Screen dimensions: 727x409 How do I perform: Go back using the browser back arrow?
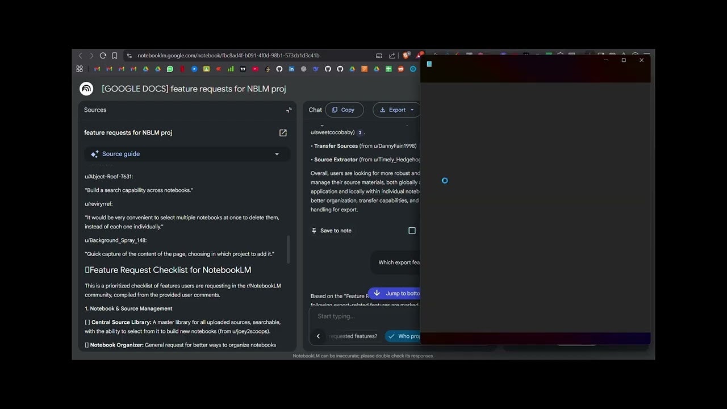click(80, 56)
